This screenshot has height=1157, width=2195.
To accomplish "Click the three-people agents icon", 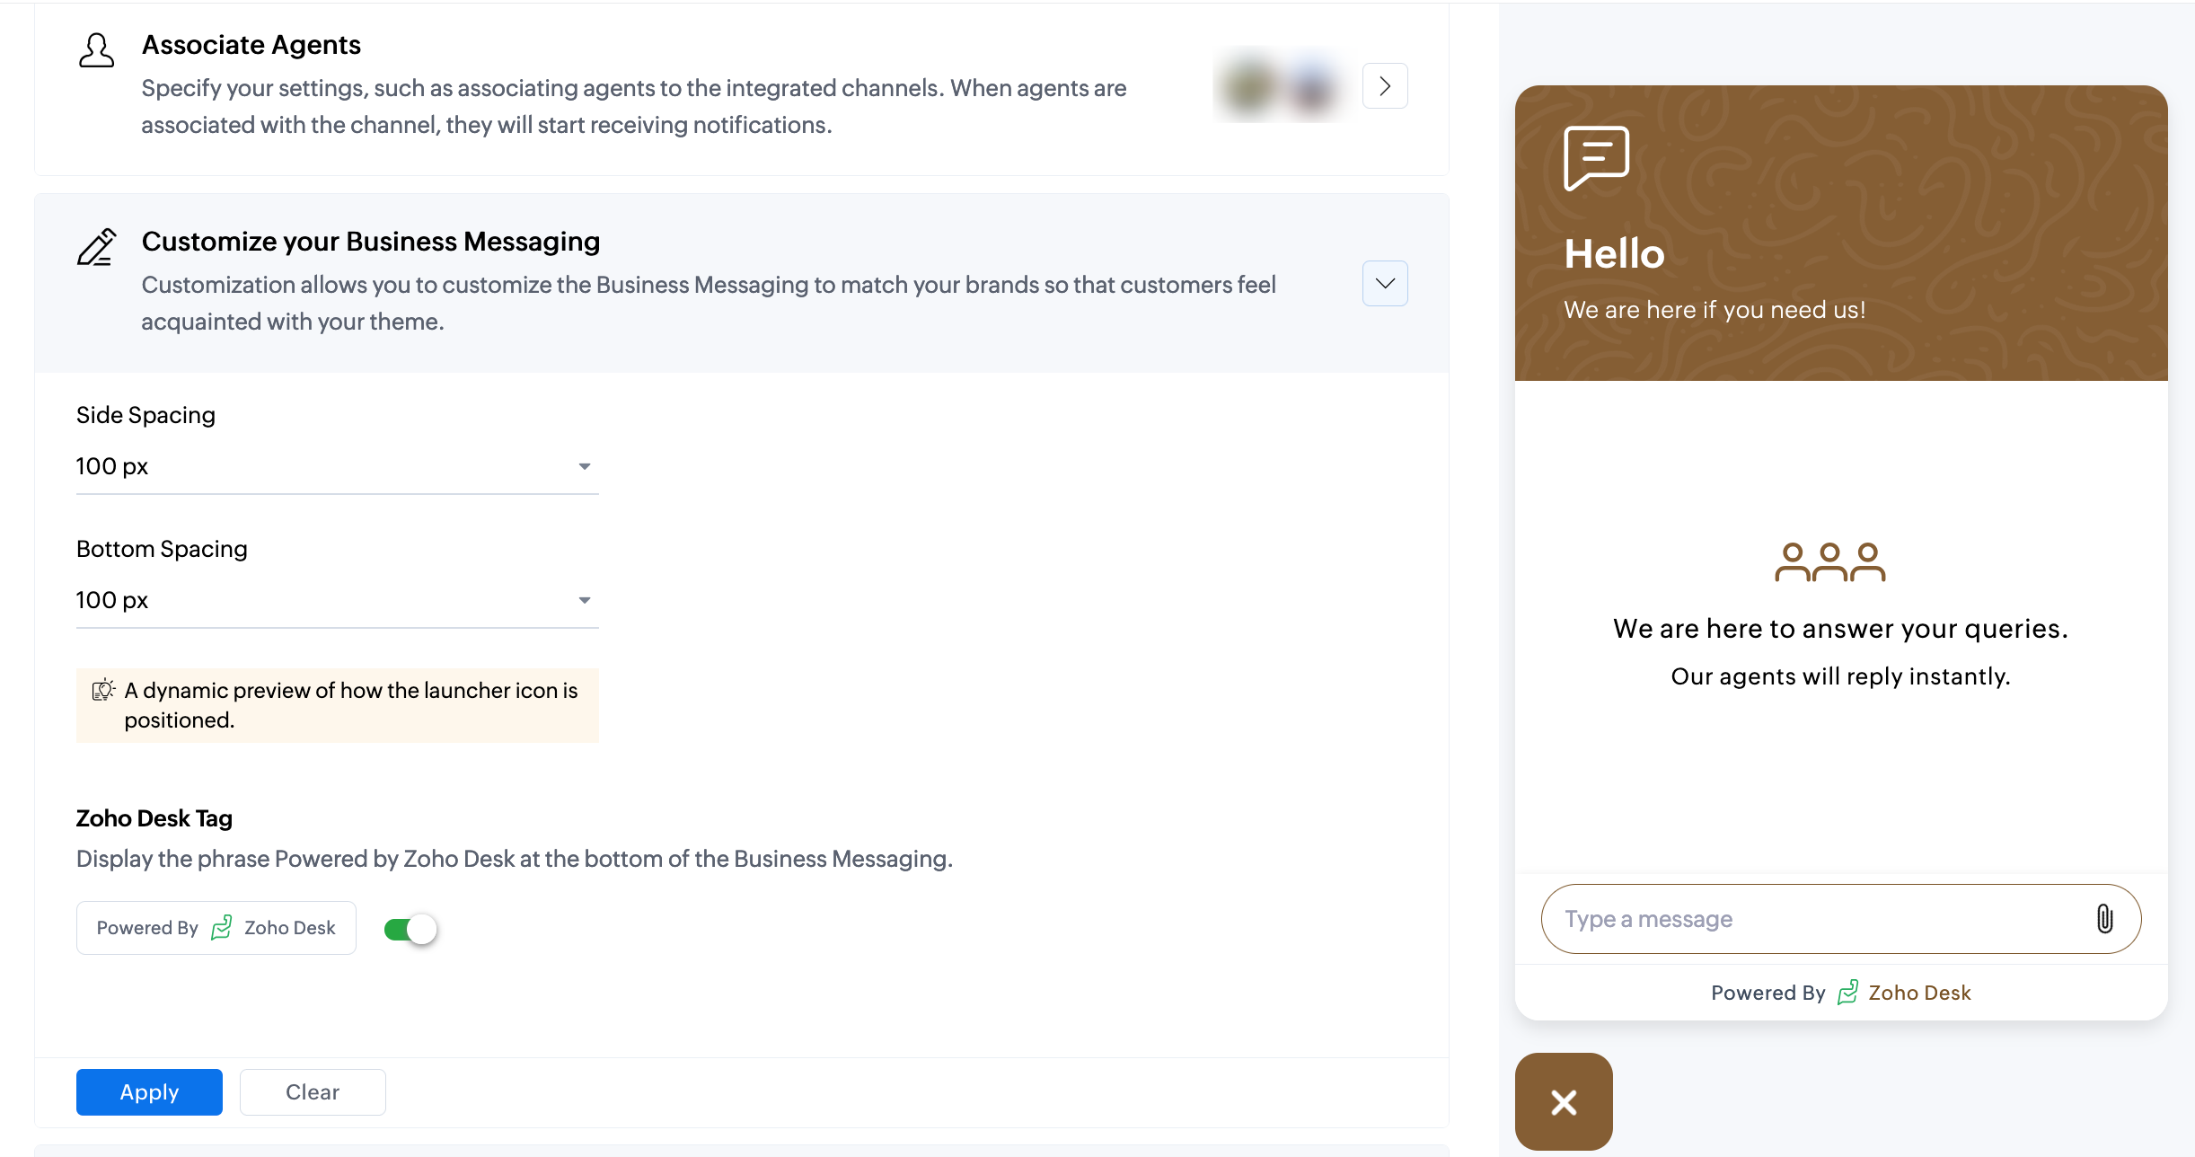I will tap(1829, 562).
